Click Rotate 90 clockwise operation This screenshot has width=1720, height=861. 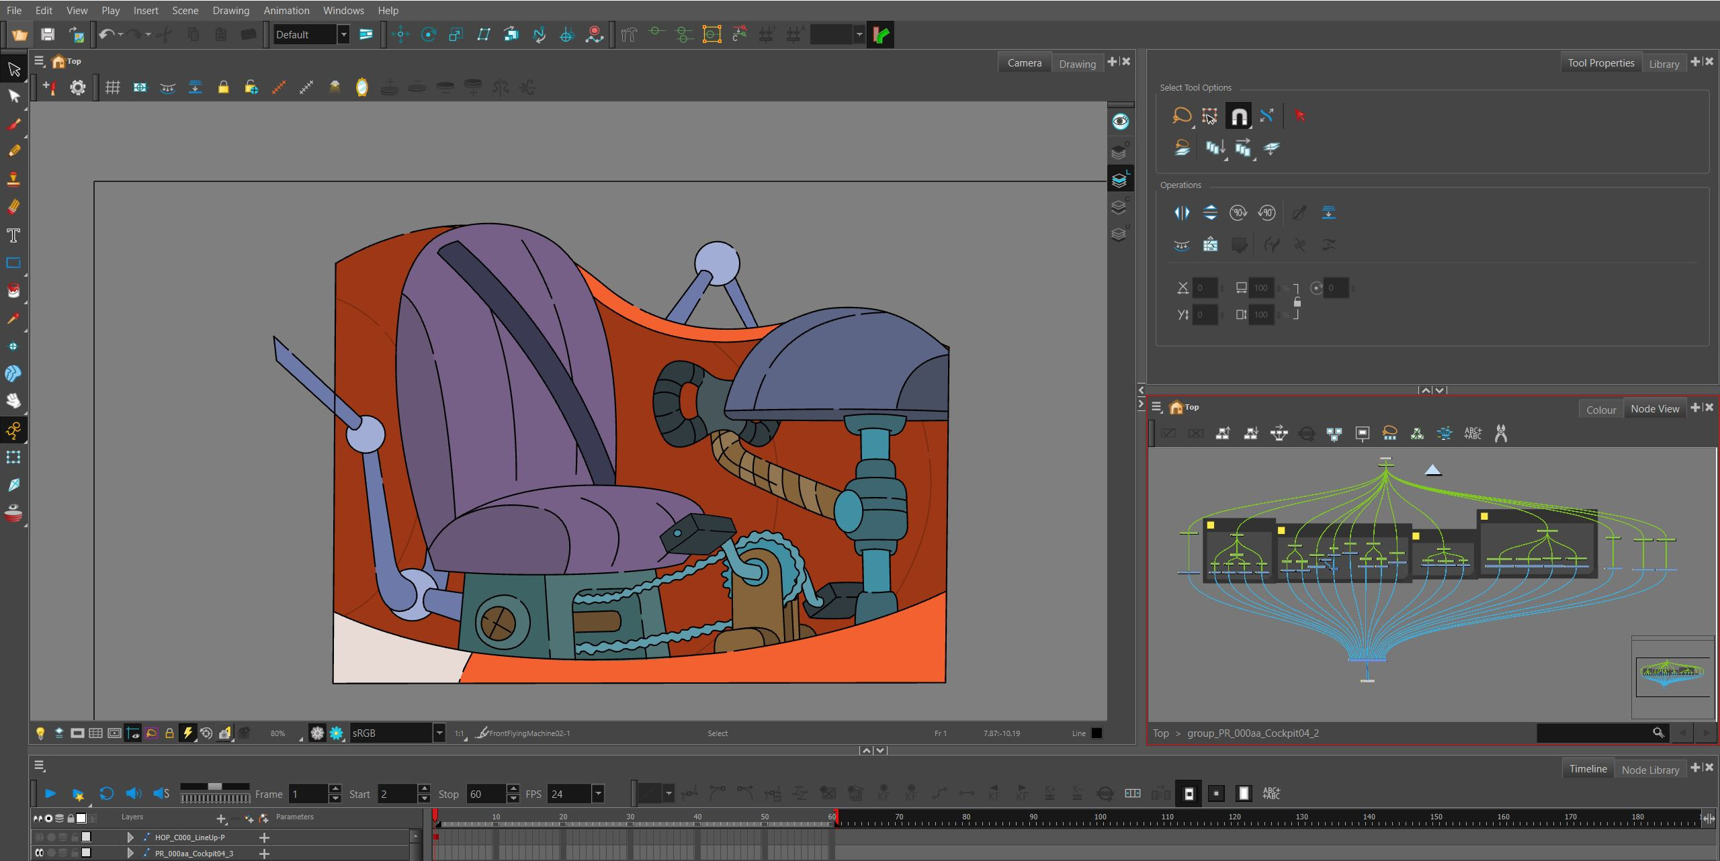[1238, 213]
